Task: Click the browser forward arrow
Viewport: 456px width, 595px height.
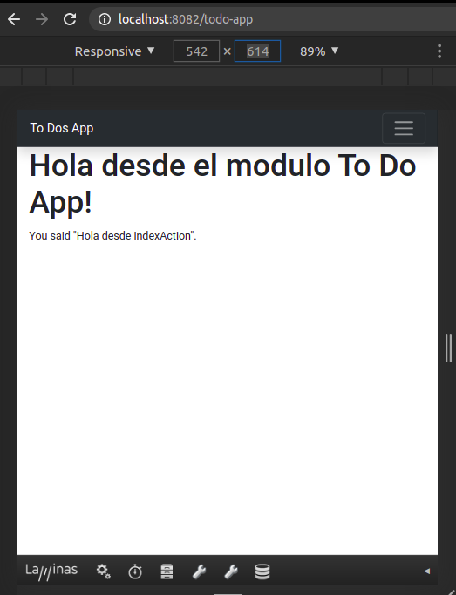Action: (x=42, y=19)
